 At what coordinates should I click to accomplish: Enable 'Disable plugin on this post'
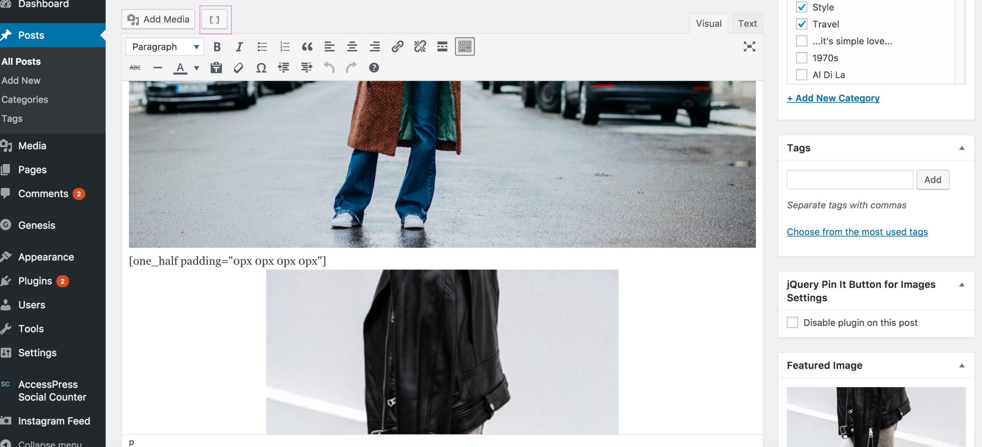tap(793, 322)
